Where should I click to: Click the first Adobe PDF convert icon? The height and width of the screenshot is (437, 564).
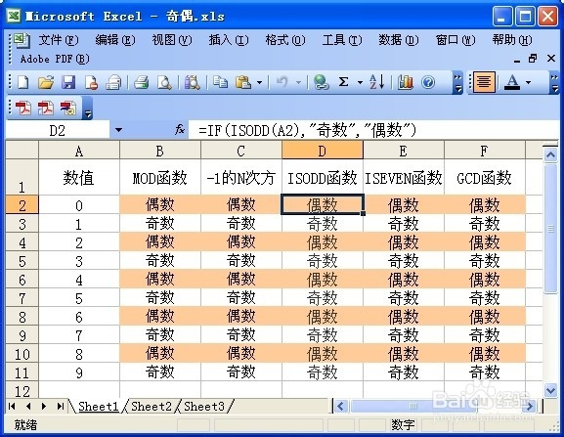[x=23, y=108]
